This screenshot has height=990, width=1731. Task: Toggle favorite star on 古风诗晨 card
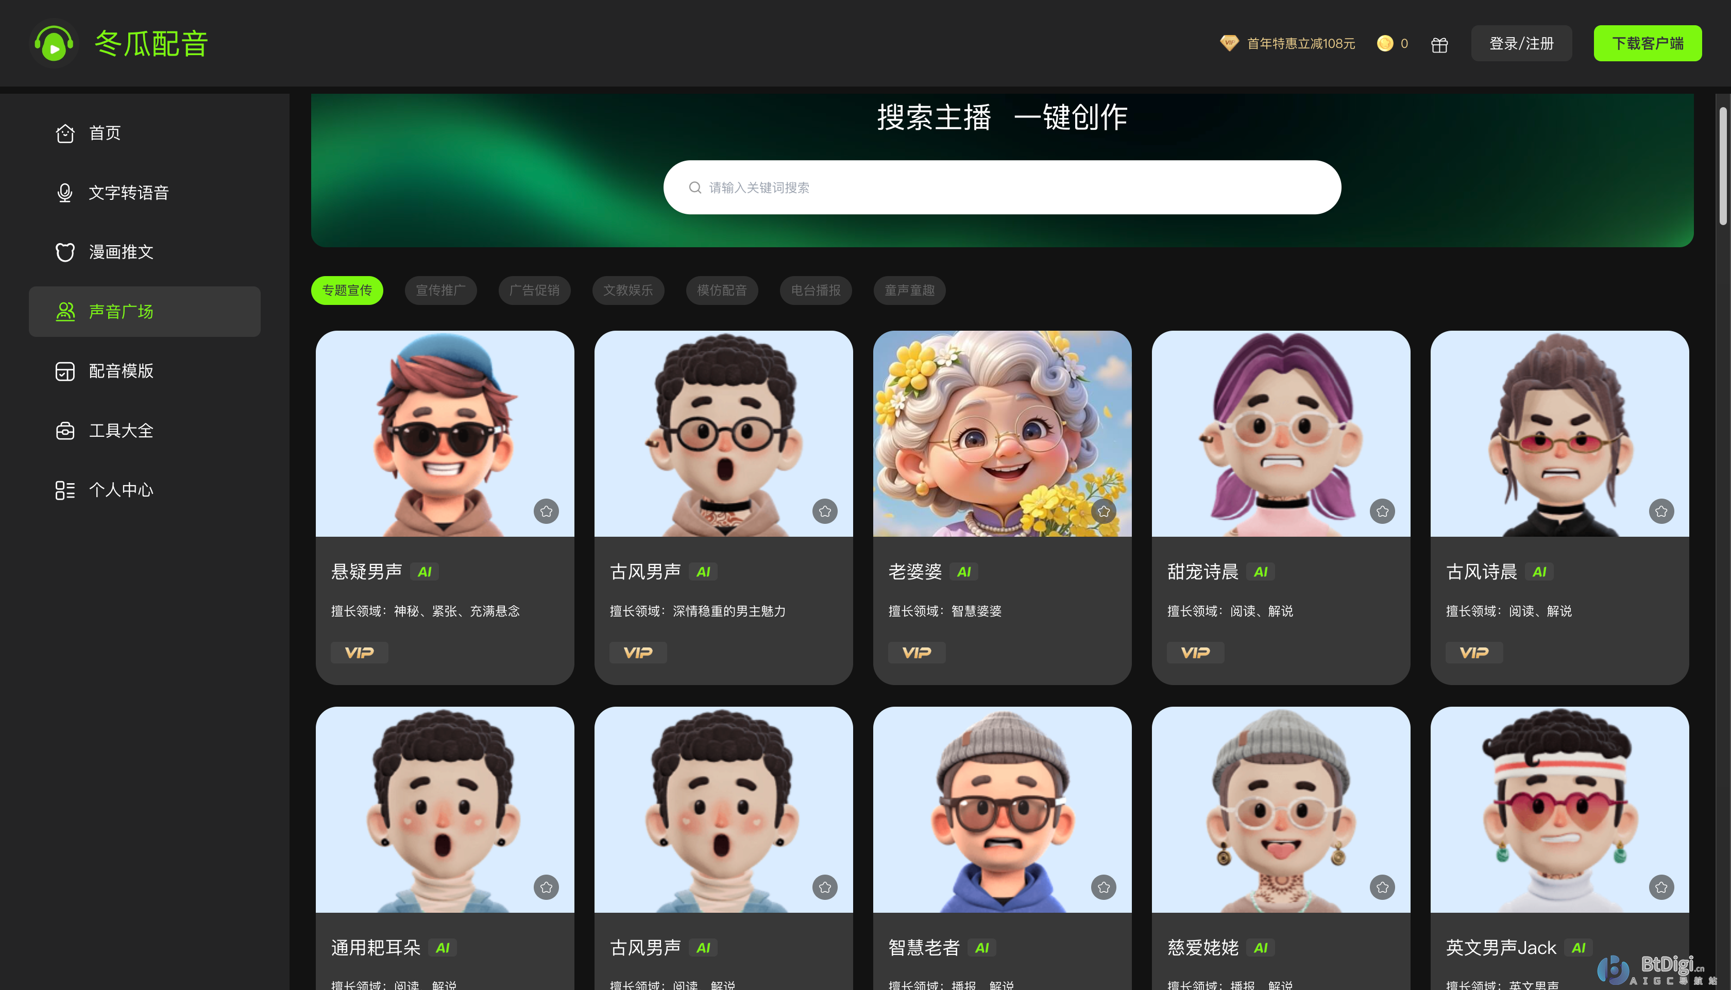pyautogui.click(x=1661, y=511)
